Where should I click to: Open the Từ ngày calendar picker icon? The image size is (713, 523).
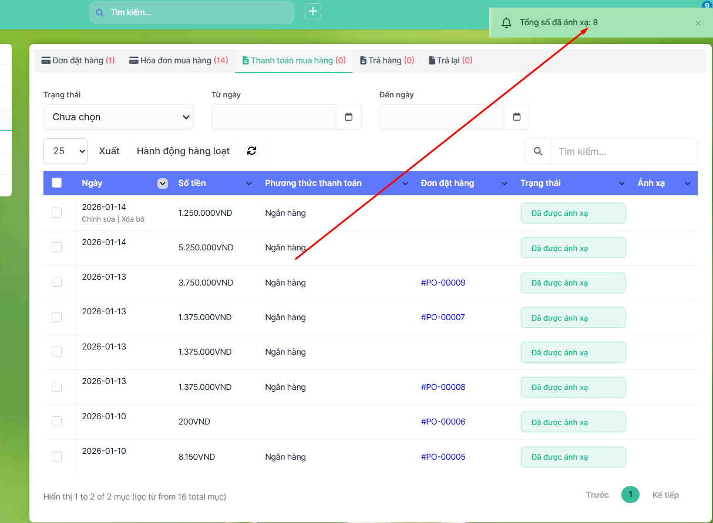348,117
